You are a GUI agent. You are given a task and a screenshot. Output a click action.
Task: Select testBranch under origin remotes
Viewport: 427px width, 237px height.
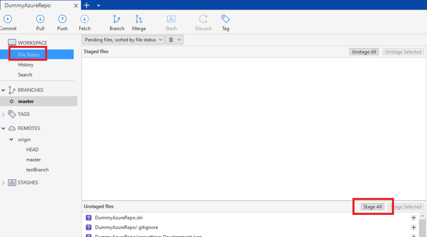(37, 170)
